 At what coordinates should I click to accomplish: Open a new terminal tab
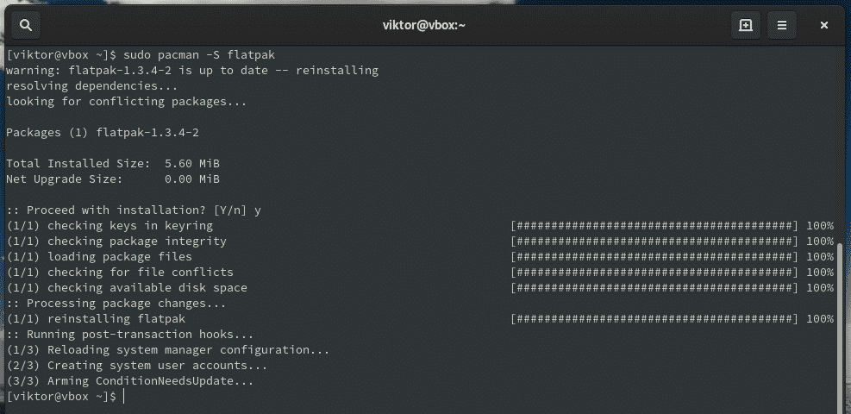click(x=745, y=25)
